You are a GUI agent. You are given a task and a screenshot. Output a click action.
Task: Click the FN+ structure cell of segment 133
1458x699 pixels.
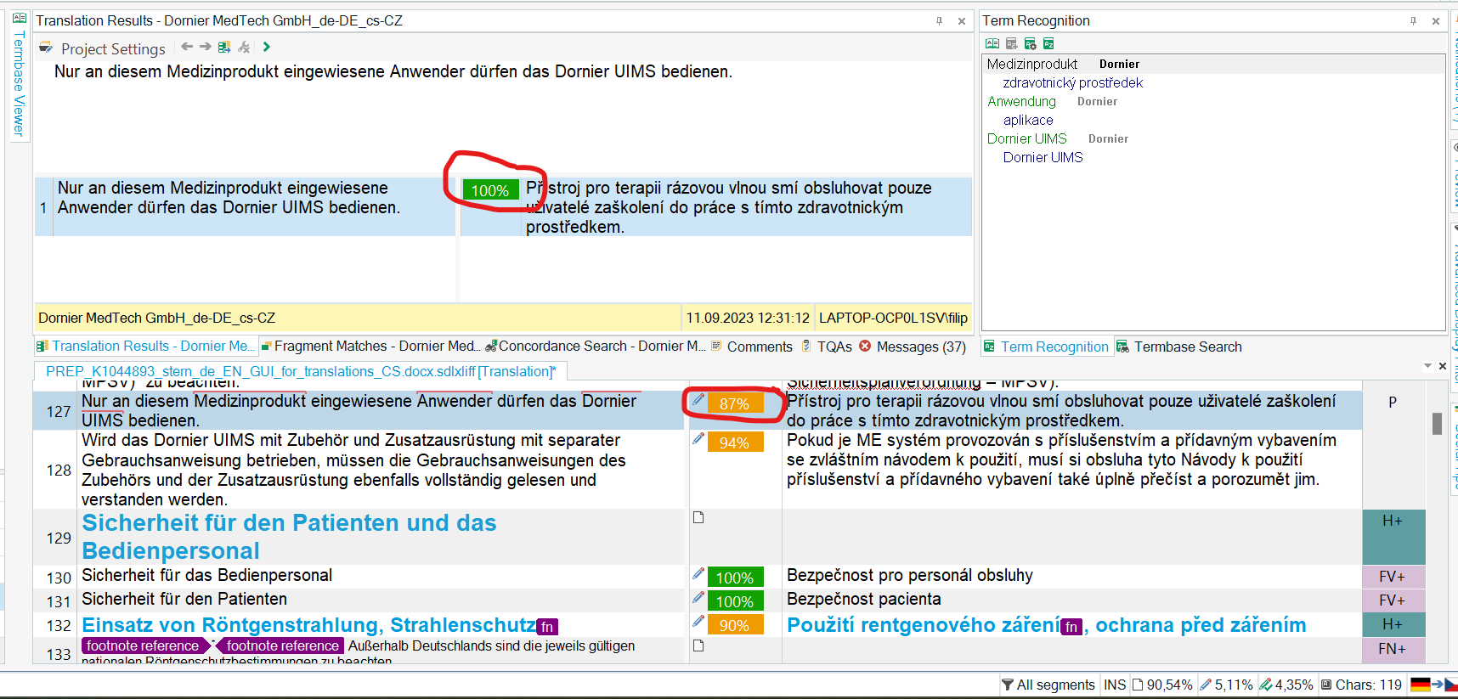1393,649
